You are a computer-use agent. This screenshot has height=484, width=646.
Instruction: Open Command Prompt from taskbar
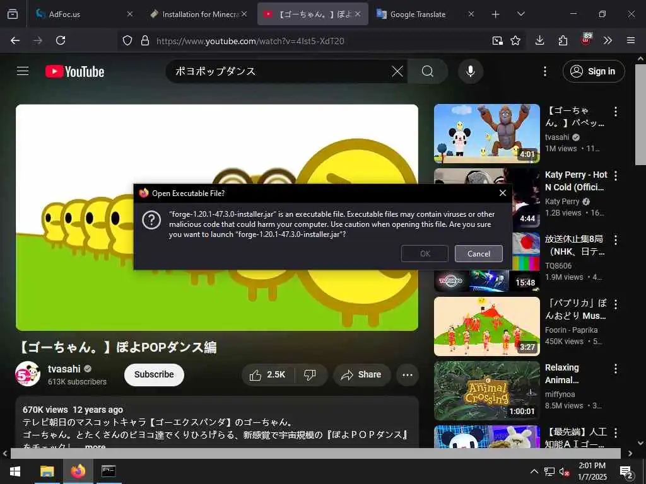[x=109, y=471]
